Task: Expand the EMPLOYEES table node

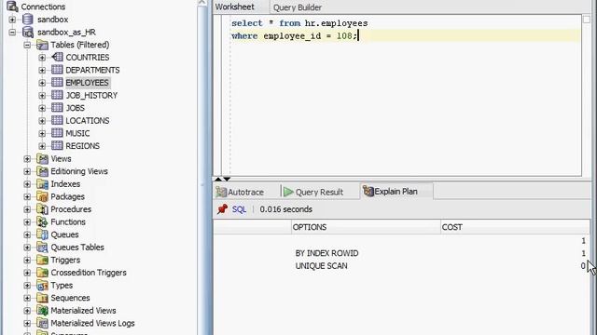Action: tap(42, 83)
